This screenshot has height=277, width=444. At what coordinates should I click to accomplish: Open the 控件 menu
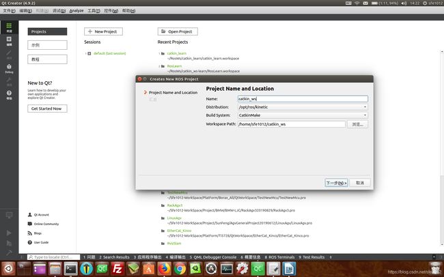coord(111,11)
